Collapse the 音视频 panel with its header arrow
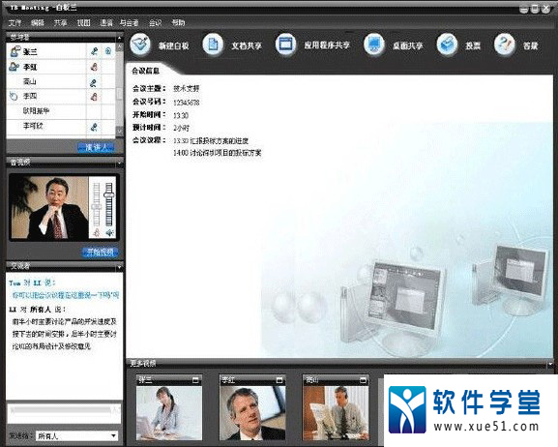Viewport: 558px width, 447px height. (x=119, y=163)
